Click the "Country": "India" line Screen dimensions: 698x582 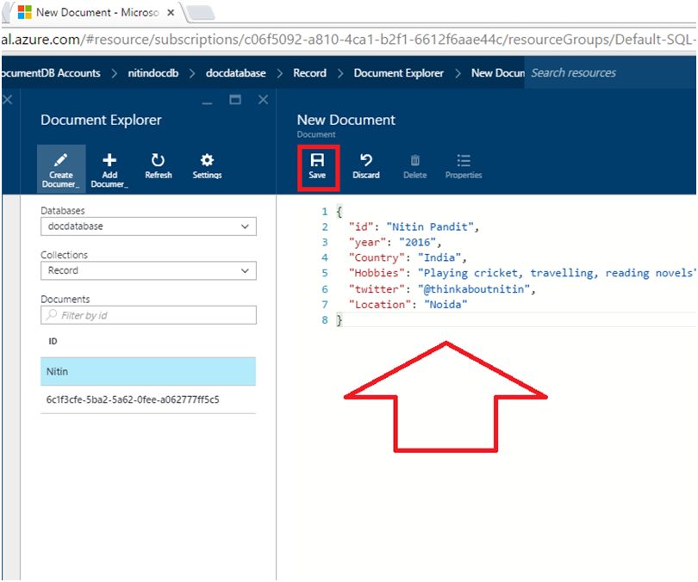pyautogui.click(x=408, y=258)
